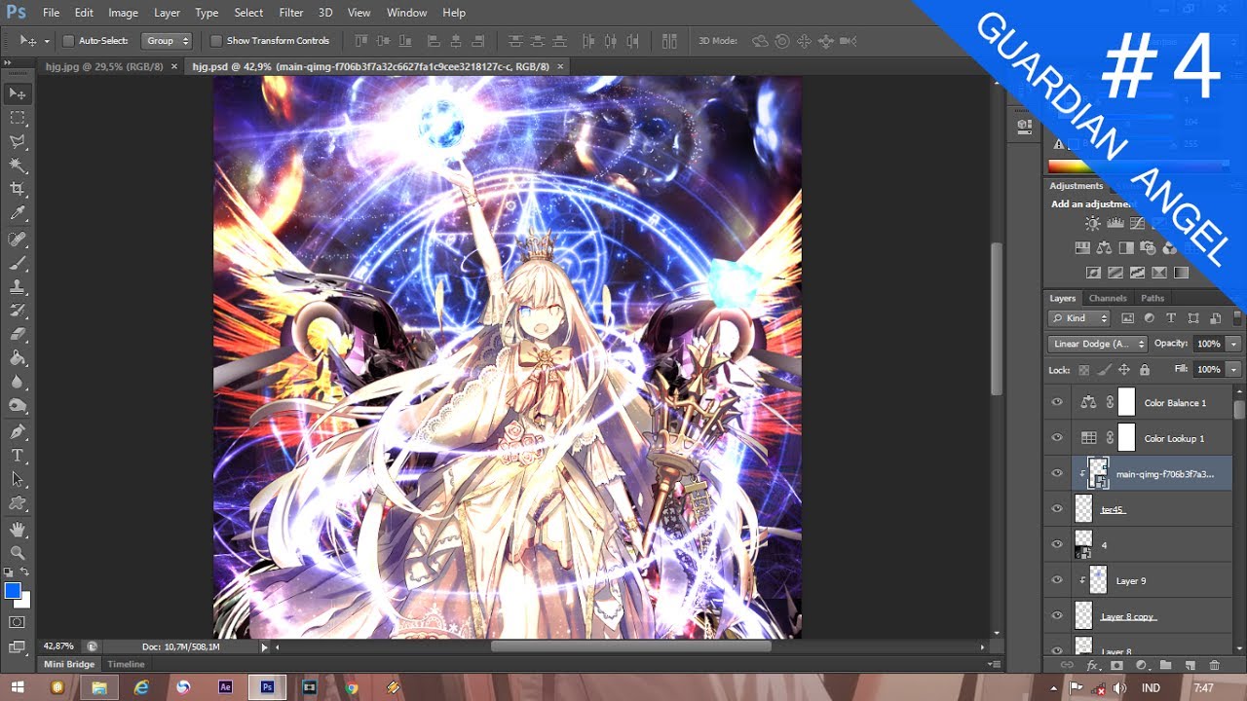1247x701 pixels.
Task: Open layer style fx menu
Action: (x=1092, y=666)
